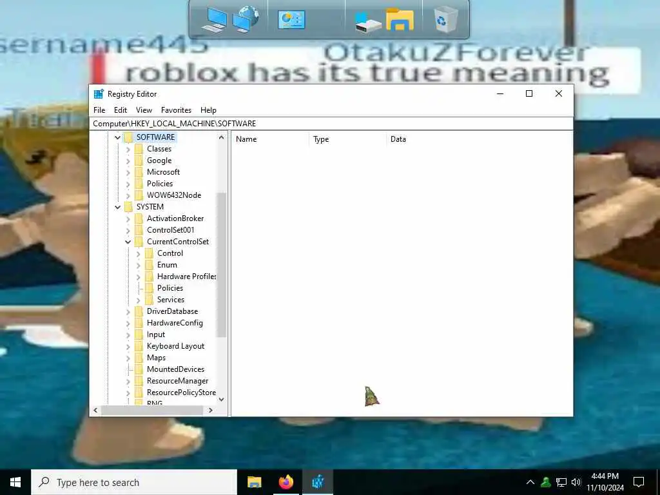Image resolution: width=660 pixels, height=495 pixels.
Task: Open the Favorites menu
Action: 177,110
